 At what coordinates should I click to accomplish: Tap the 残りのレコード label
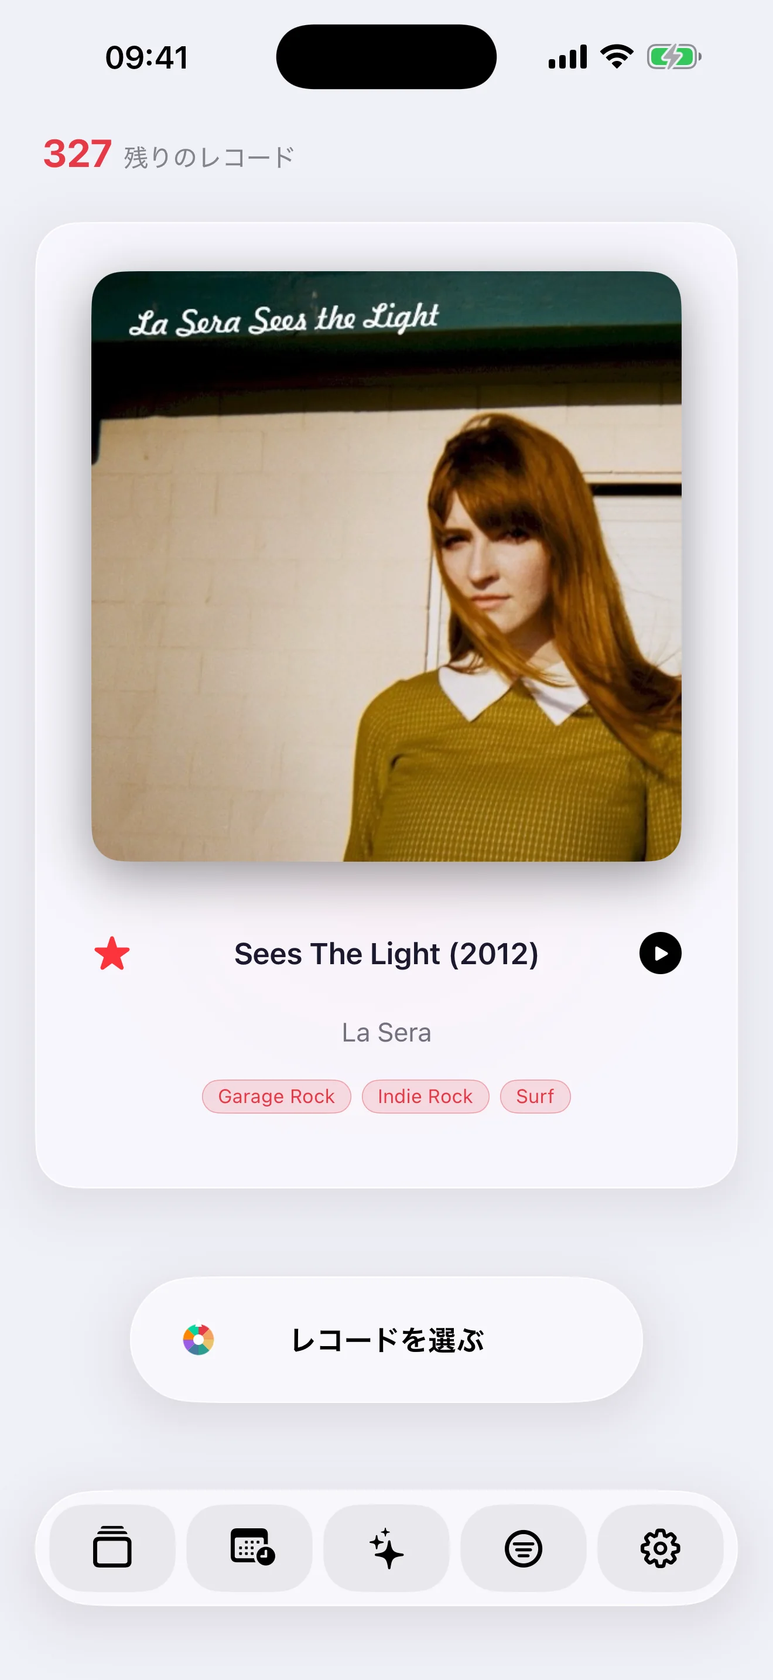(209, 157)
